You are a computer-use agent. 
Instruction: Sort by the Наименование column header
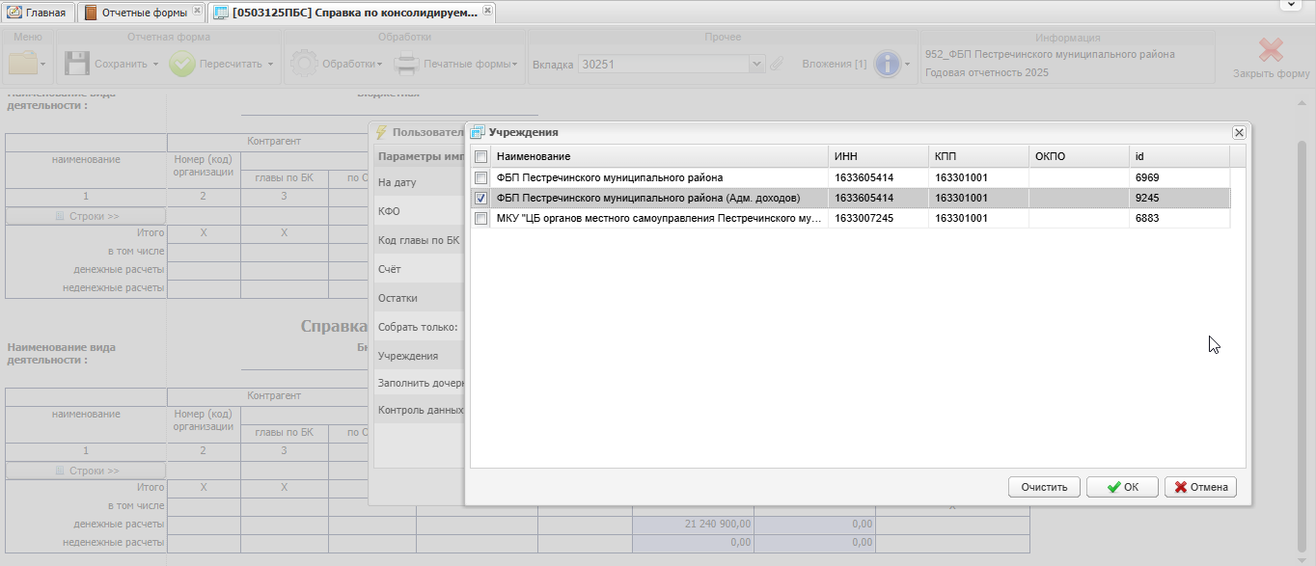(659, 156)
